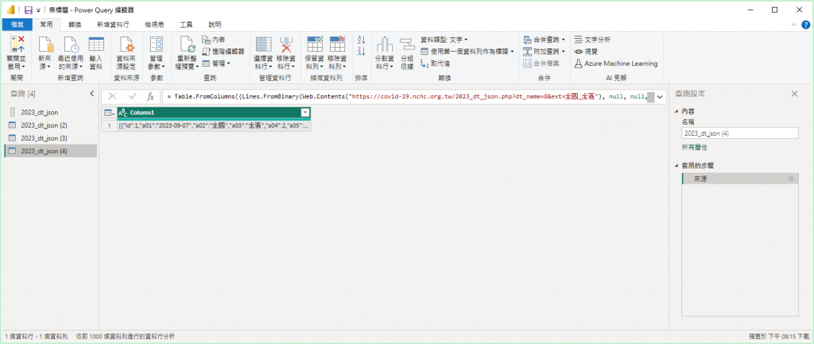Image resolution: width=814 pixels, height=344 pixels.
Task: Open the All Properties (所有屬性) link
Action: coord(694,147)
